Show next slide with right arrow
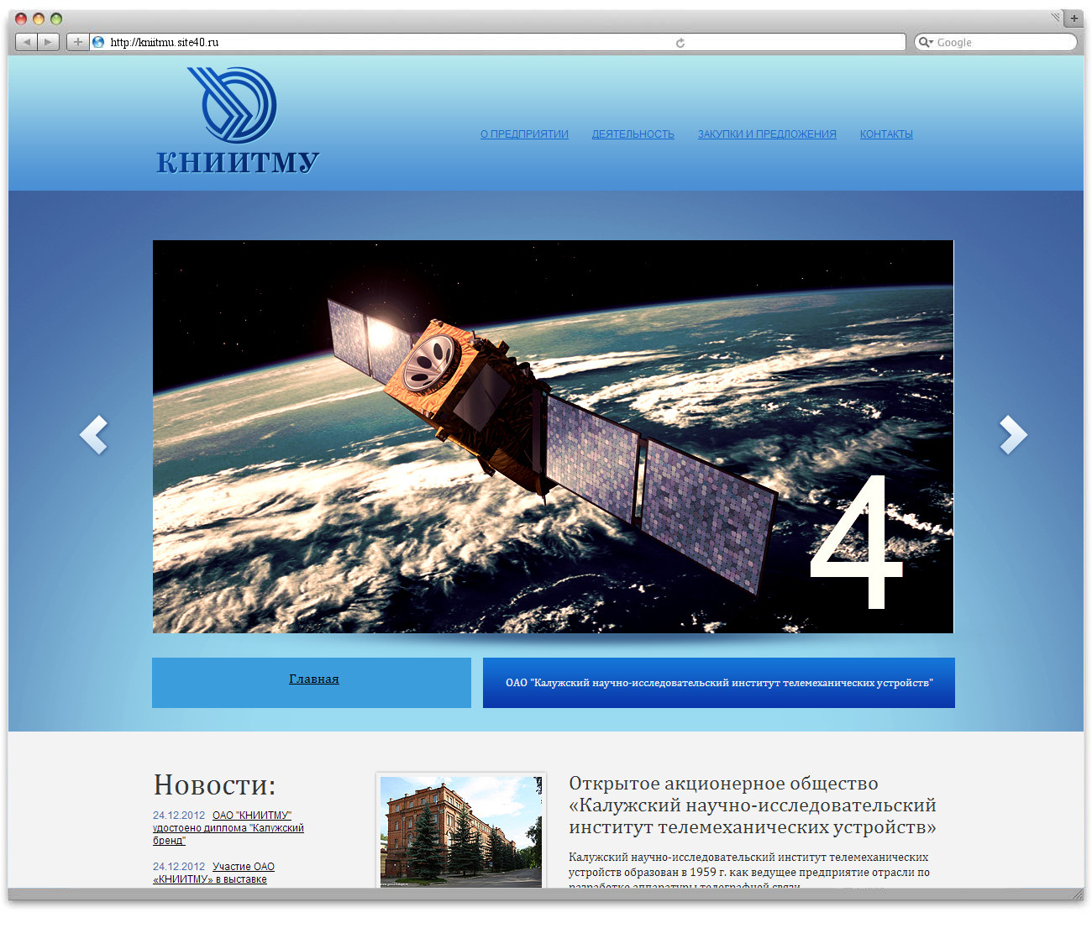Viewport: 1092px width, 939px height. click(1013, 435)
